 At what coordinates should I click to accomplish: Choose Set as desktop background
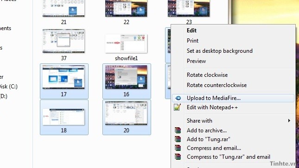tap(220, 51)
